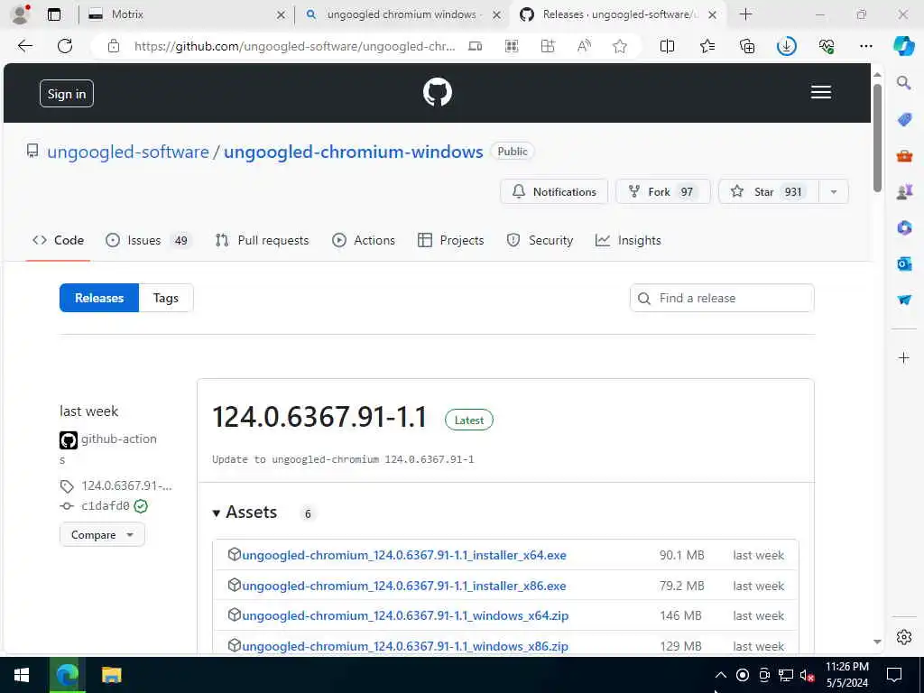
Task: Click the Notifications button
Action: [554, 191]
